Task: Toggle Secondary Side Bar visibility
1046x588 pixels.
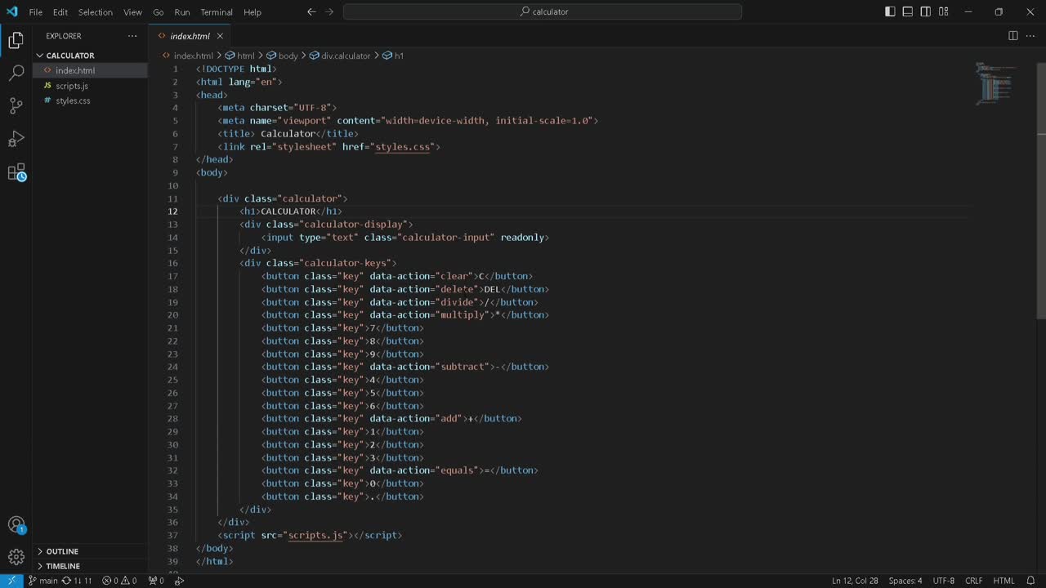Action: pyautogui.click(x=926, y=11)
